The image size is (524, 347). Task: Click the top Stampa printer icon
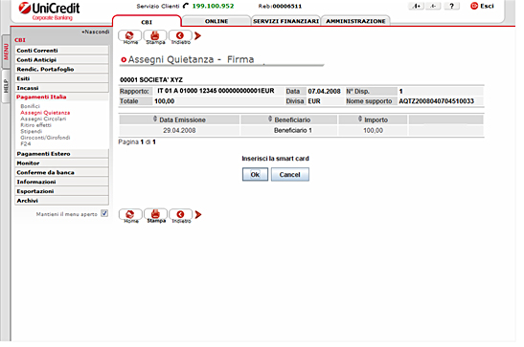(155, 36)
